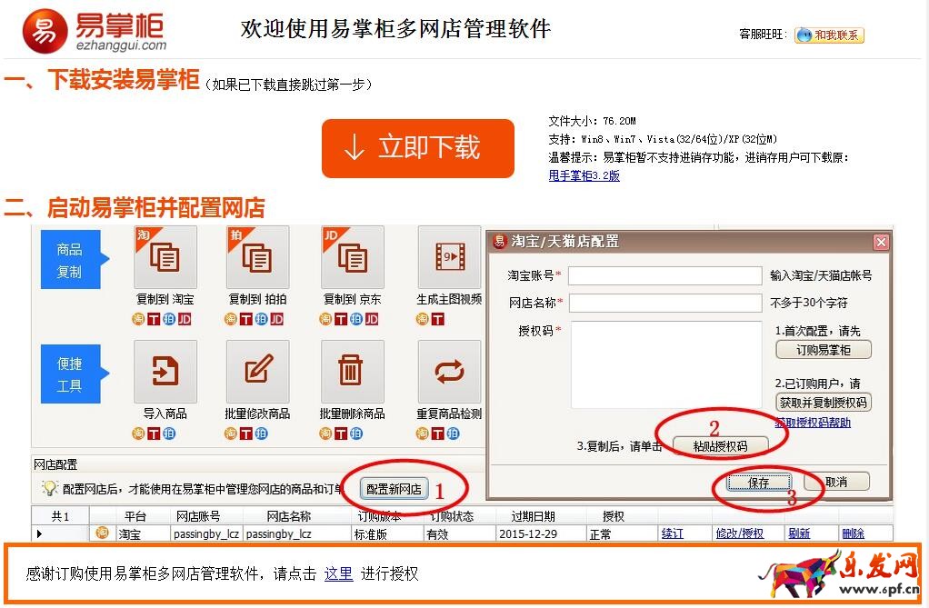
Task: Click the row arrow marker in the shop table
Action: 40,533
